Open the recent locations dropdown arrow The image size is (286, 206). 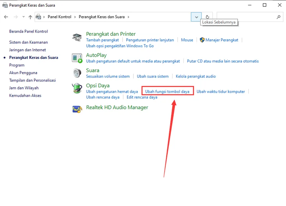[x=24, y=17]
